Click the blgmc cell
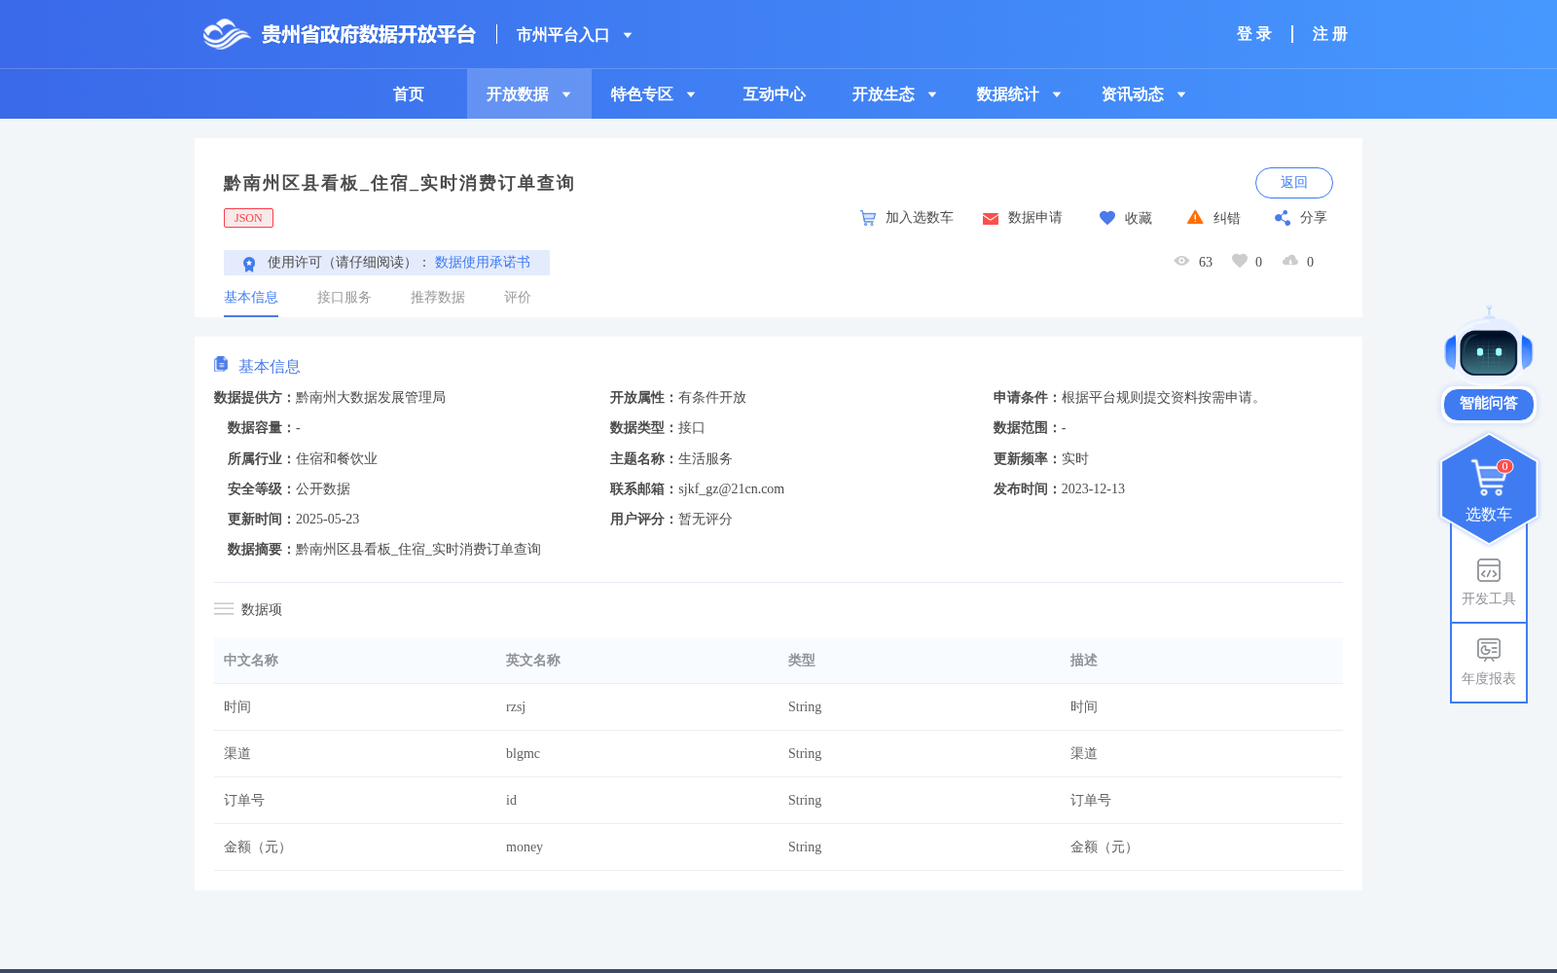Screen dimensions: 1557x973 point(523,754)
